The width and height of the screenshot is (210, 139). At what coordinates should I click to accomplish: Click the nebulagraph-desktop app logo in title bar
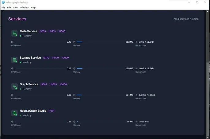[x=3, y=2]
